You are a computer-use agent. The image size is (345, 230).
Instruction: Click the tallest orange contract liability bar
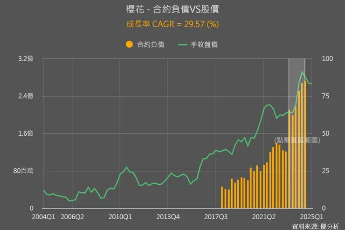pos(305,145)
